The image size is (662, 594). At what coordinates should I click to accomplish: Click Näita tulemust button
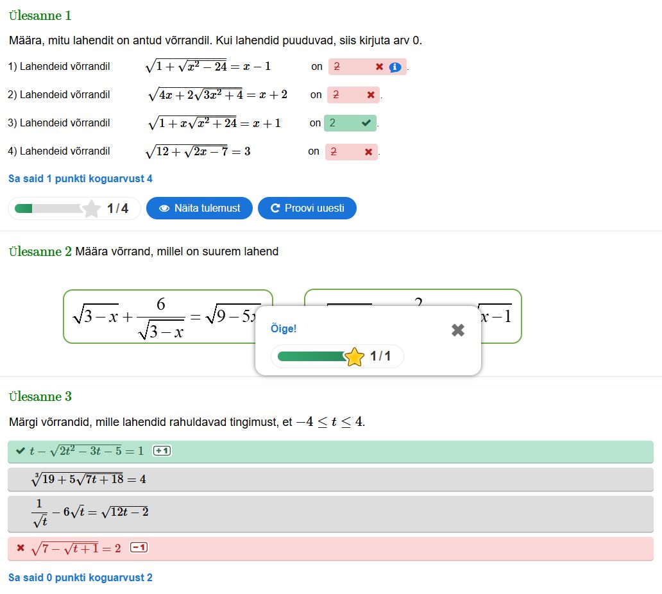click(199, 208)
